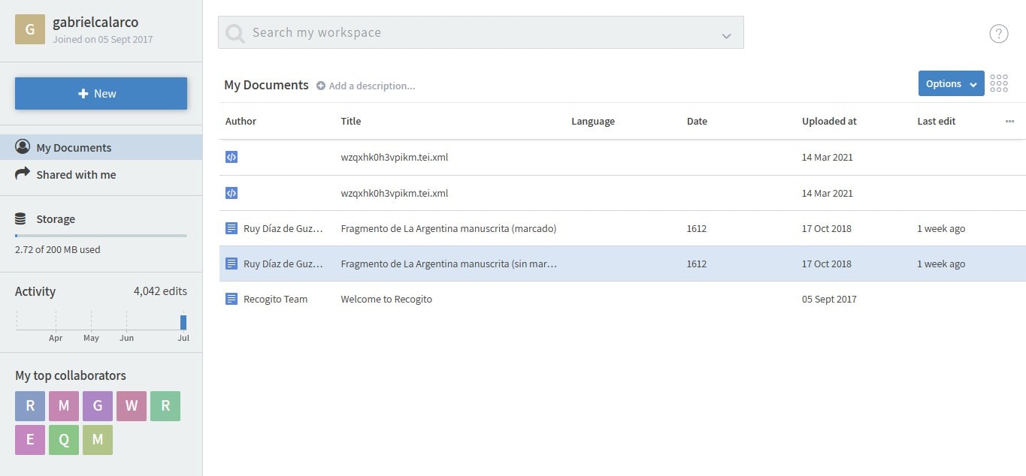Open the Shared with me section
The height and width of the screenshot is (476, 1026).
75,174
